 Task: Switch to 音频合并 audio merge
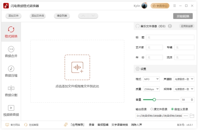tap(11, 52)
